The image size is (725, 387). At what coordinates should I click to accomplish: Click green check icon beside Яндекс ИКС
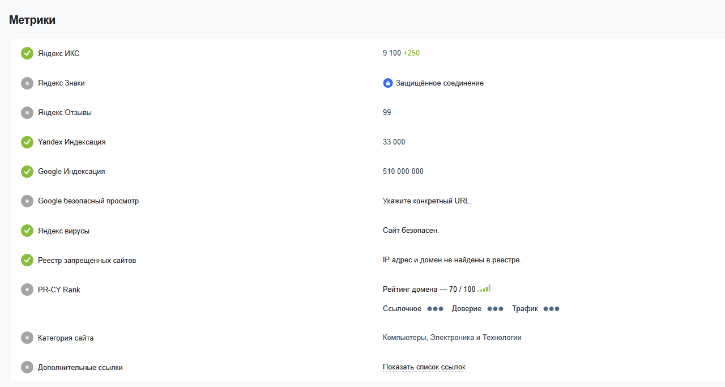(27, 53)
